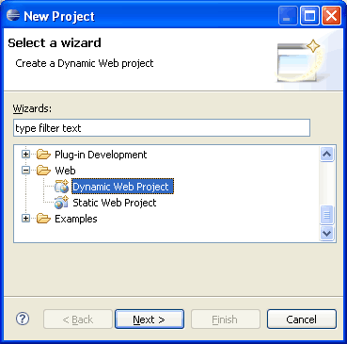Click the scrollbar thumb in wizard list
The width and height of the screenshot is (347, 344).
(327, 215)
